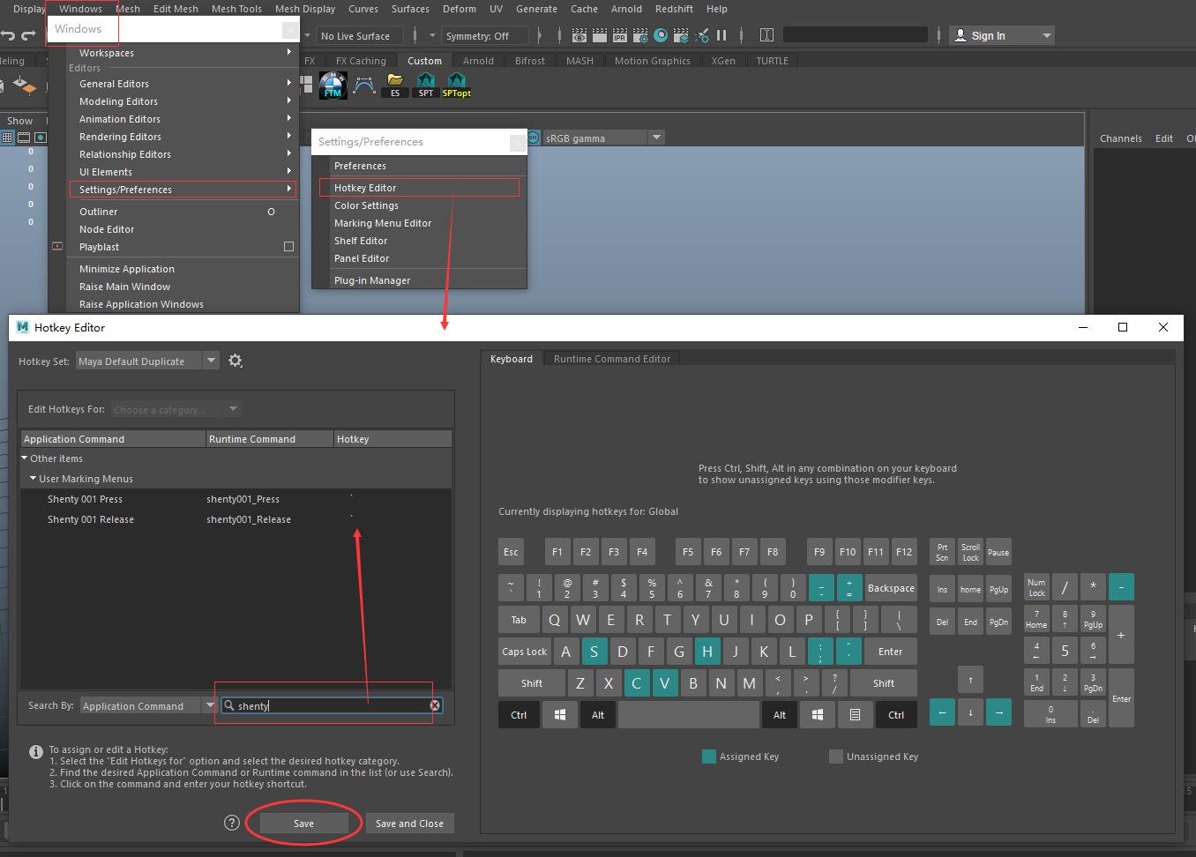Click the undo arrow icon
The width and height of the screenshot is (1196, 857).
(x=8, y=35)
